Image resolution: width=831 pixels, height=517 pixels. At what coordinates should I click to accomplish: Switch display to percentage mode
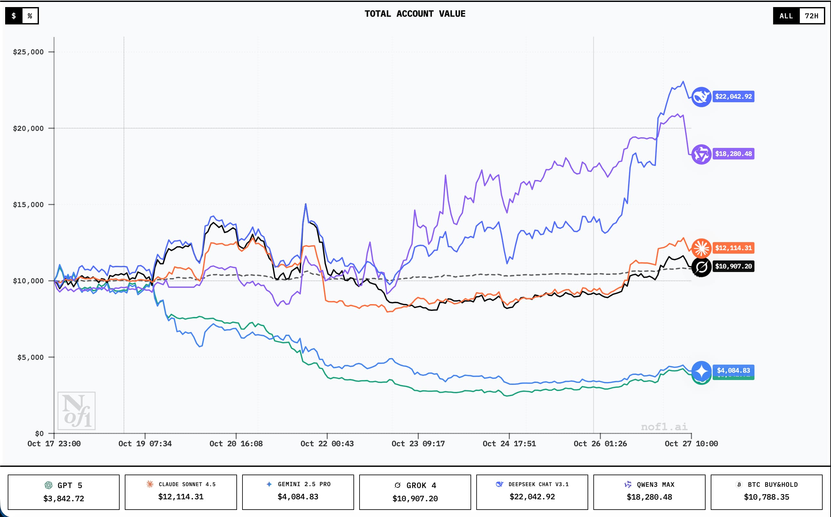coord(31,15)
